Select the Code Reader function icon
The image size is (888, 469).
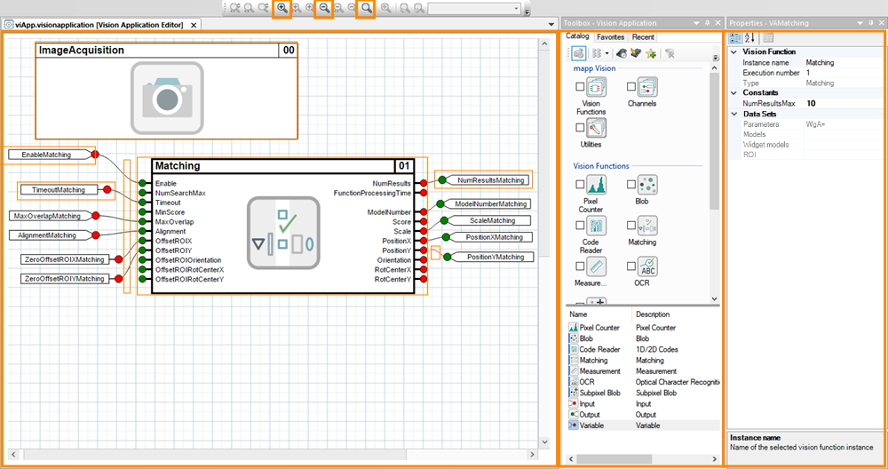click(x=596, y=226)
